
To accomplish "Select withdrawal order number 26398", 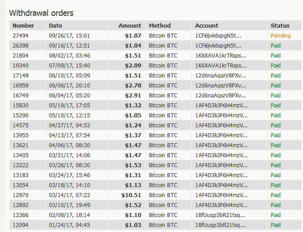I will click(20, 46).
